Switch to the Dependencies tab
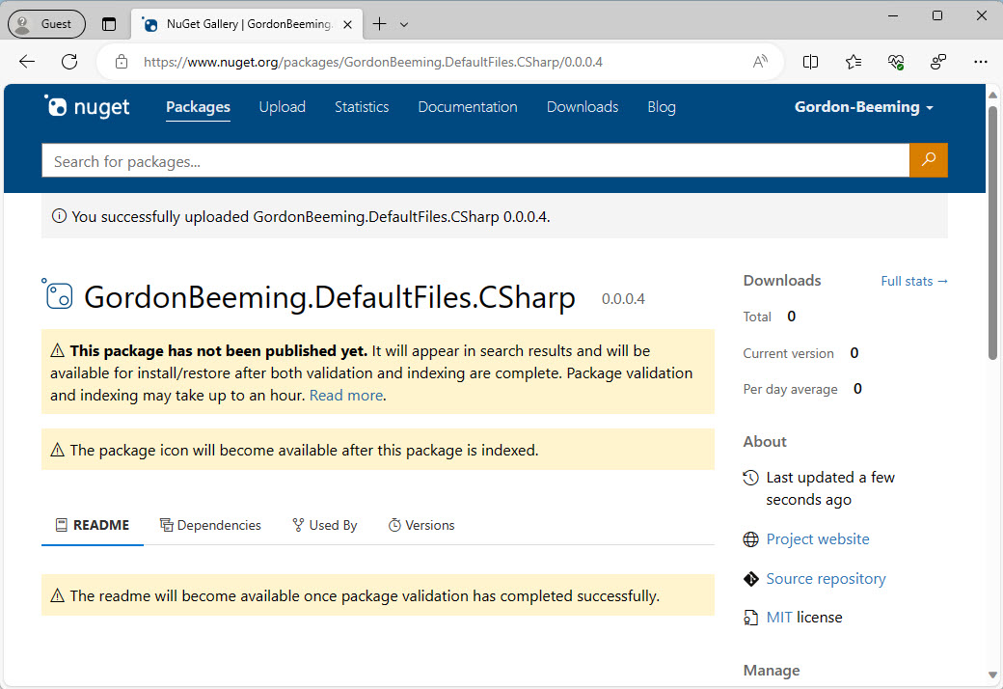Screen dimensions: 1003x689 tap(210, 526)
